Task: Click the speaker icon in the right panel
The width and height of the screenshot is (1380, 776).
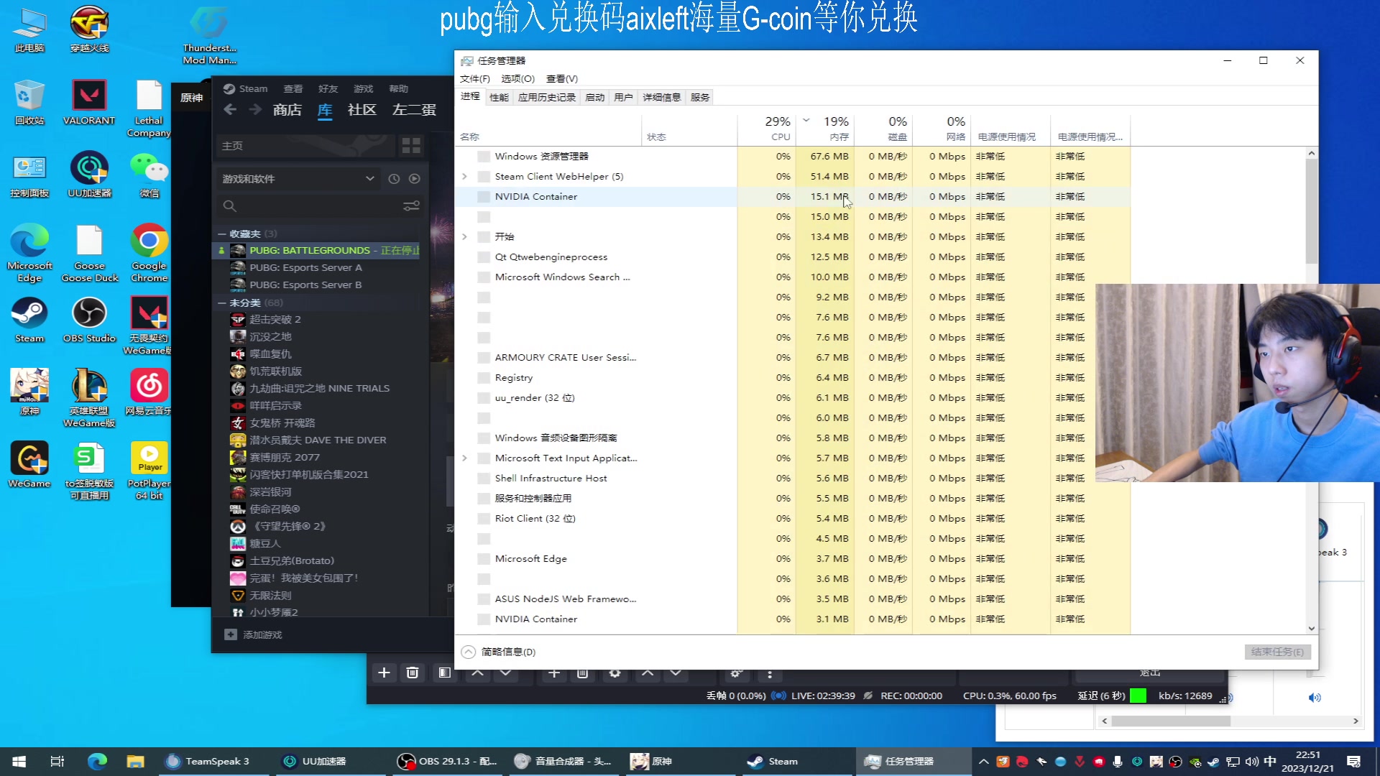Action: 1315,697
